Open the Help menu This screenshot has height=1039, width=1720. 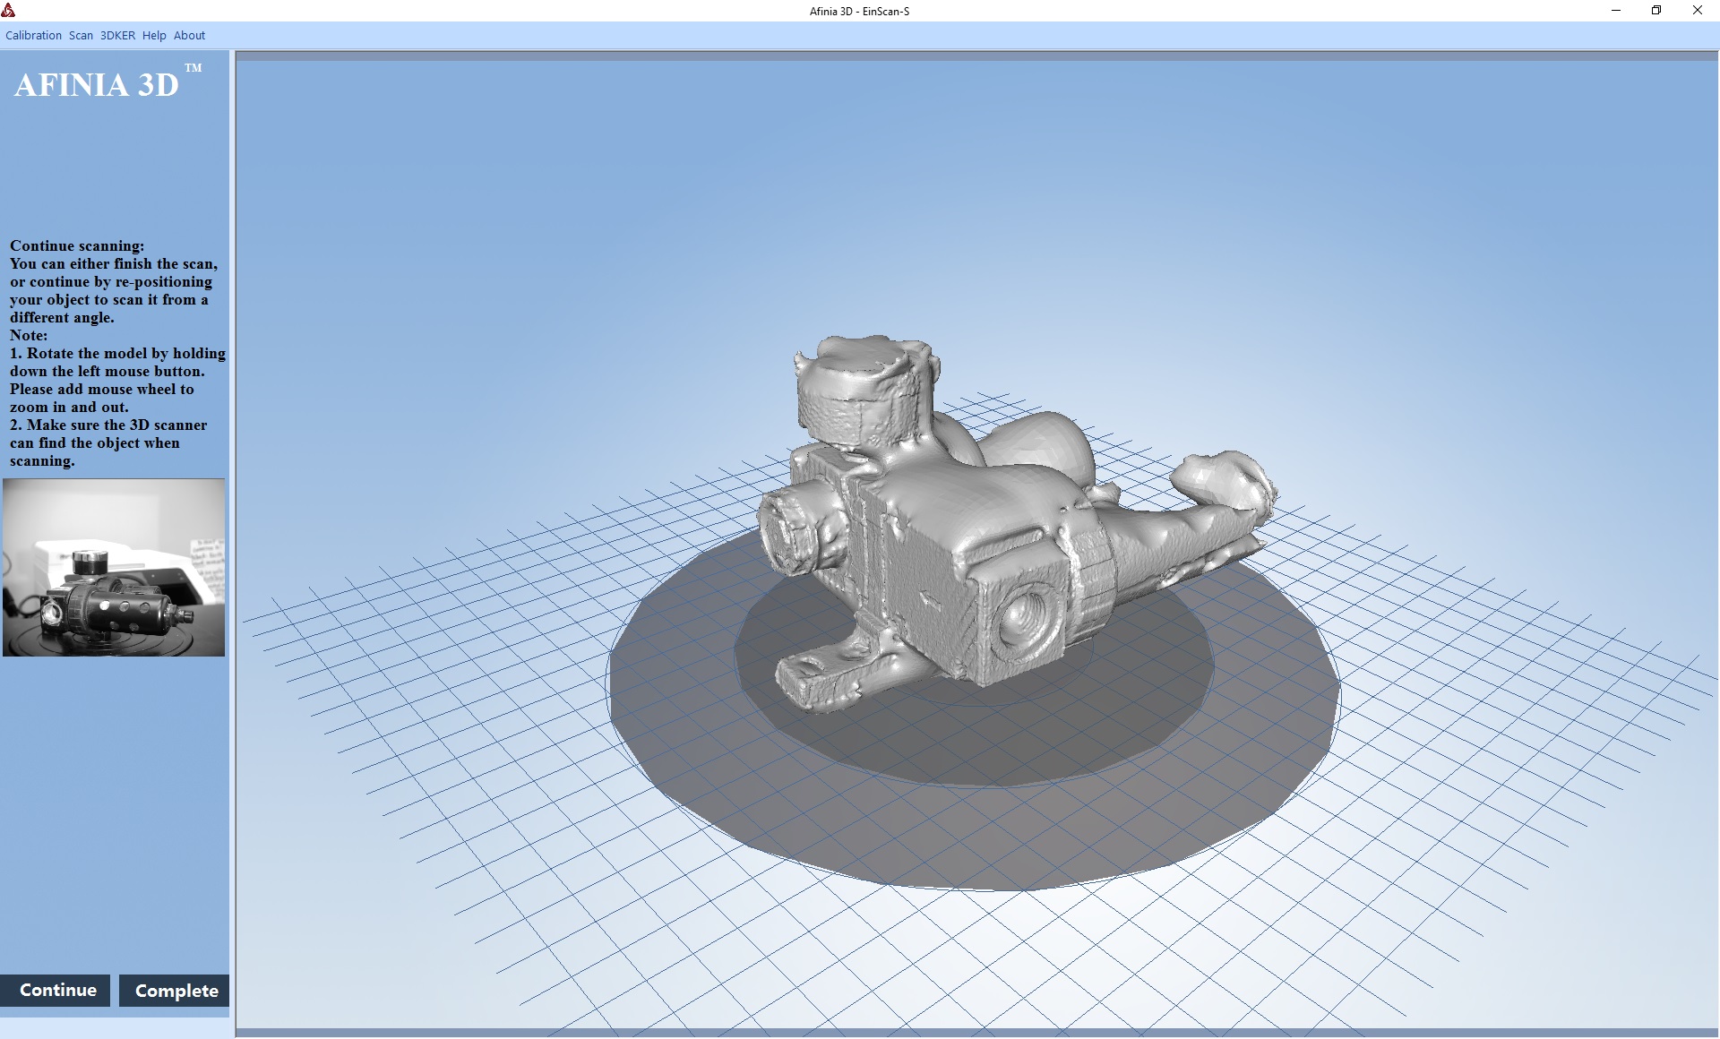(154, 36)
